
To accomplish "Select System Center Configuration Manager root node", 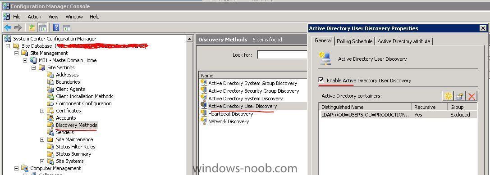I will pos(55,39).
